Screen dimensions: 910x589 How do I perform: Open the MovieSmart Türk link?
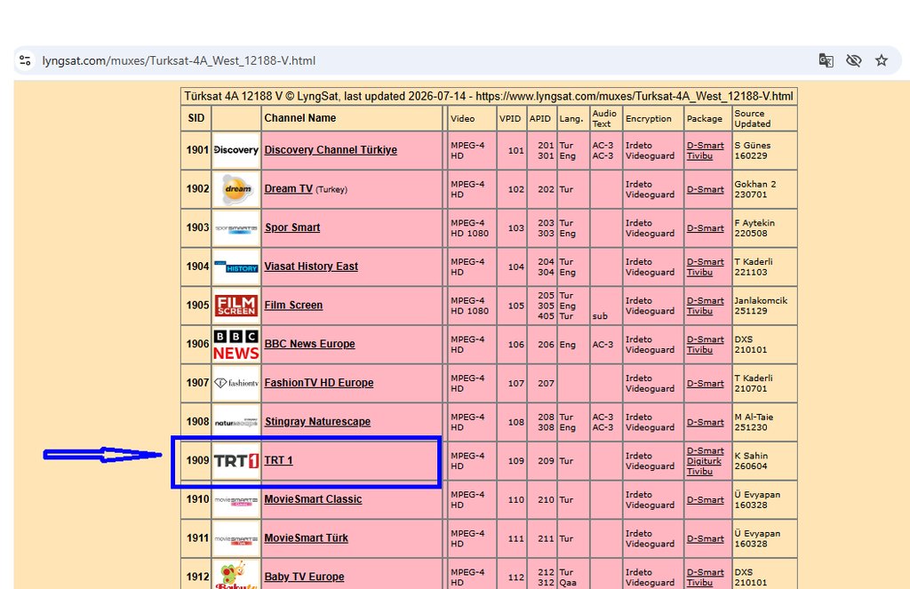coord(307,538)
